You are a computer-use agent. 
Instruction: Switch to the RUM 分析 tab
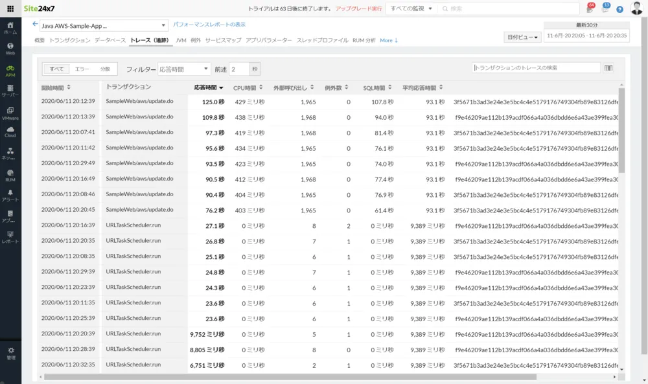point(364,40)
